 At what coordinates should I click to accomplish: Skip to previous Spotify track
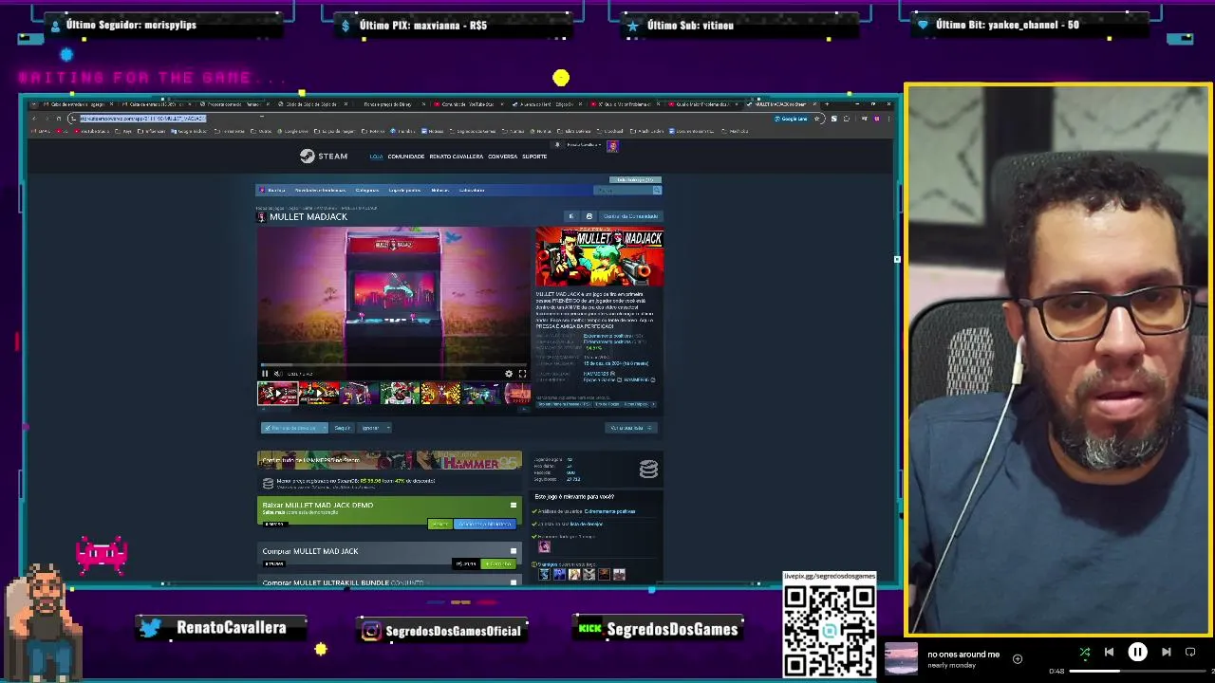pyautogui.click(x=1109, y=652)
